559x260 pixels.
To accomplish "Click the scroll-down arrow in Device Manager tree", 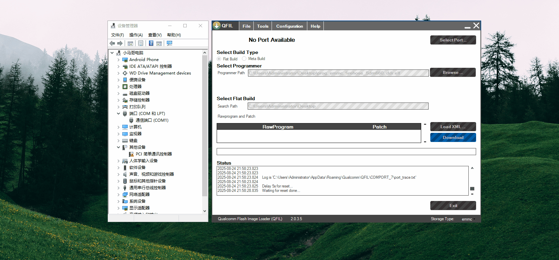I will point(205,211).
